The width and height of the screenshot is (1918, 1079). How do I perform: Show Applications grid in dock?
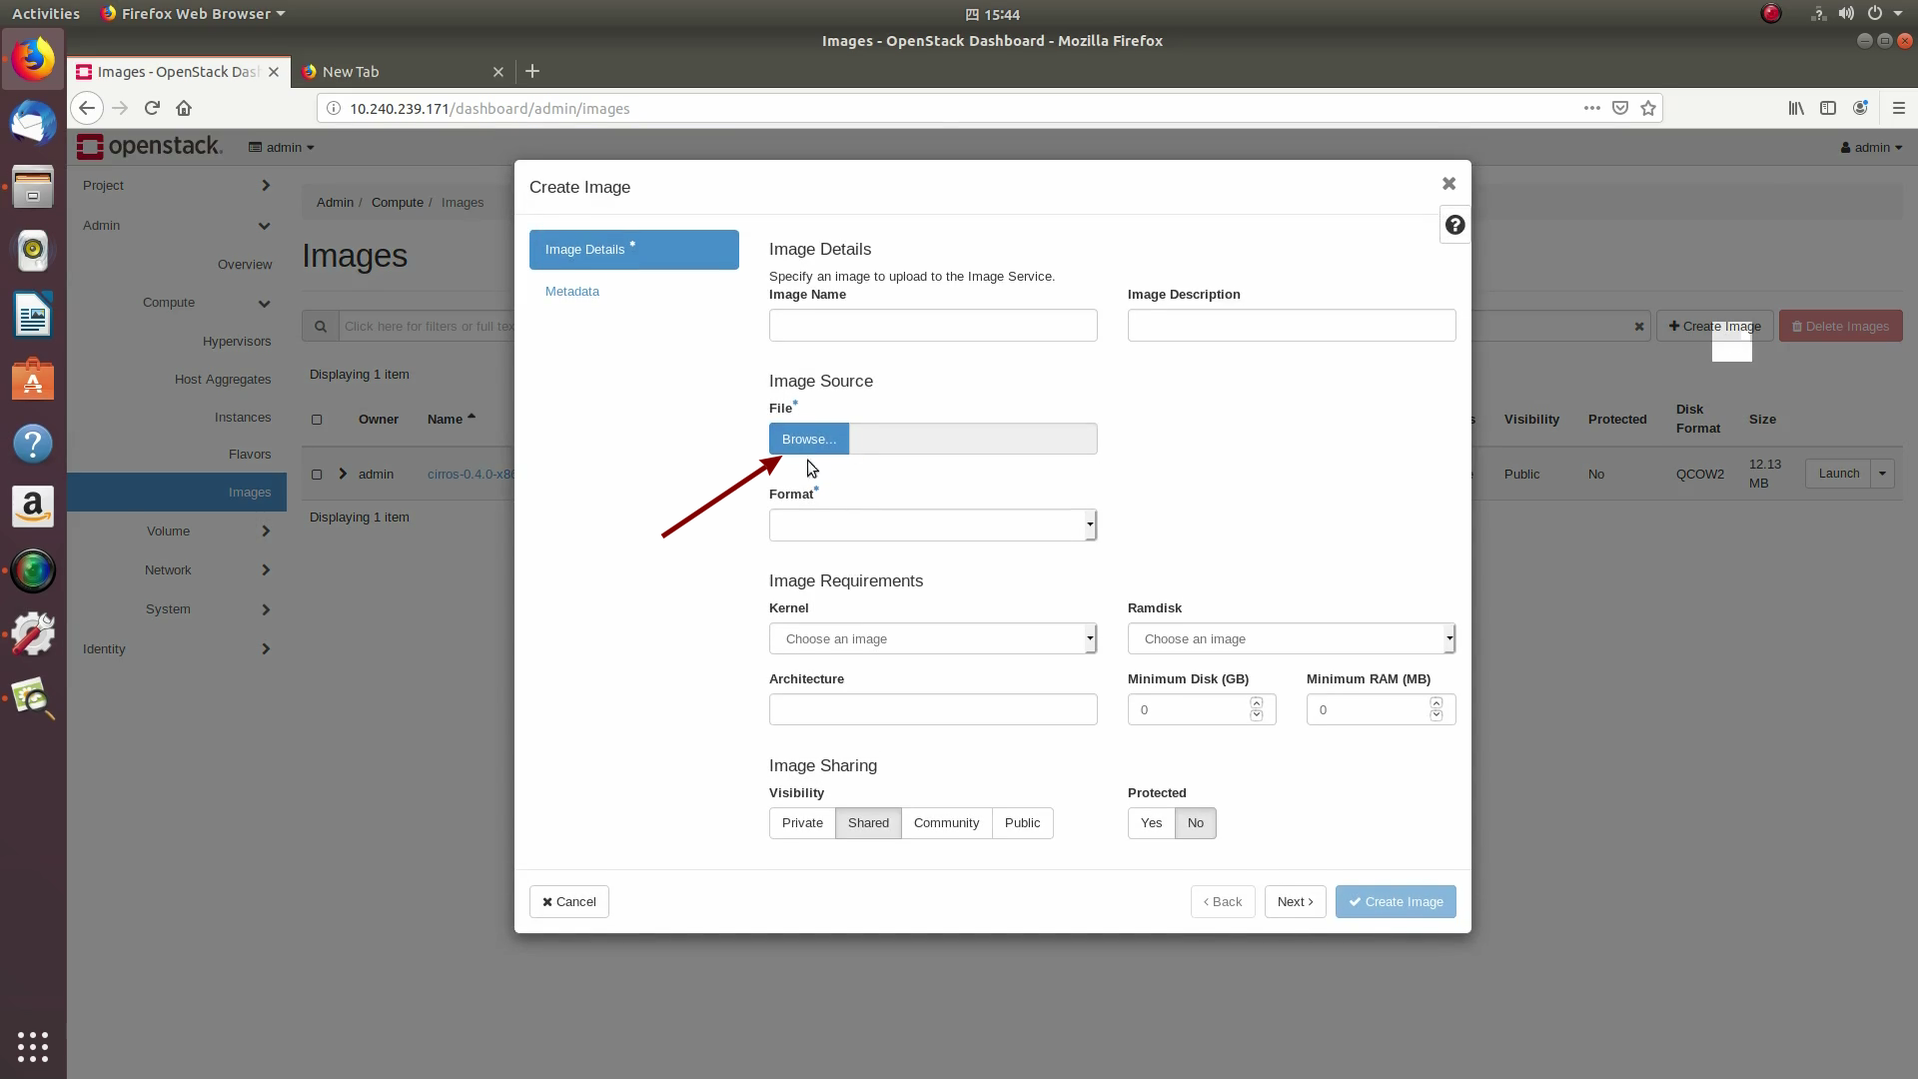(33, 1046)
